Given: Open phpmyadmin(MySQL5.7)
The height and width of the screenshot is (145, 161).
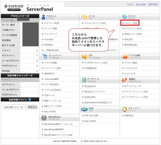Looking at the screenshot, I should coord(98,102).
